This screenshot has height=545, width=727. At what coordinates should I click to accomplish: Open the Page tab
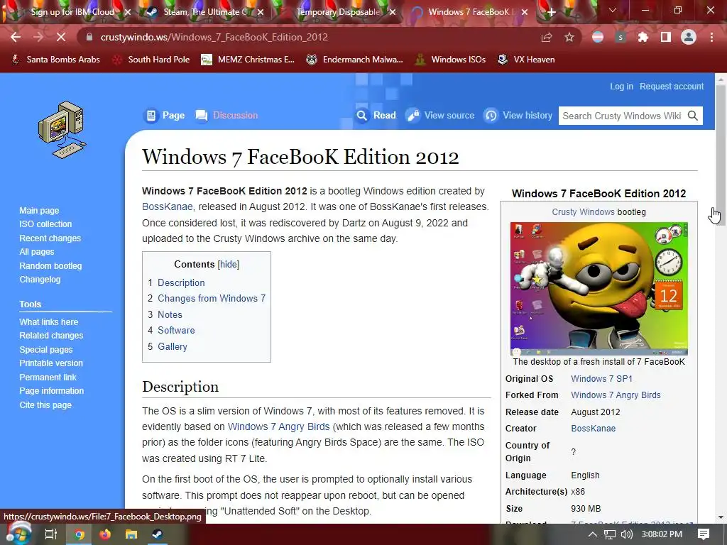(165, 116)
